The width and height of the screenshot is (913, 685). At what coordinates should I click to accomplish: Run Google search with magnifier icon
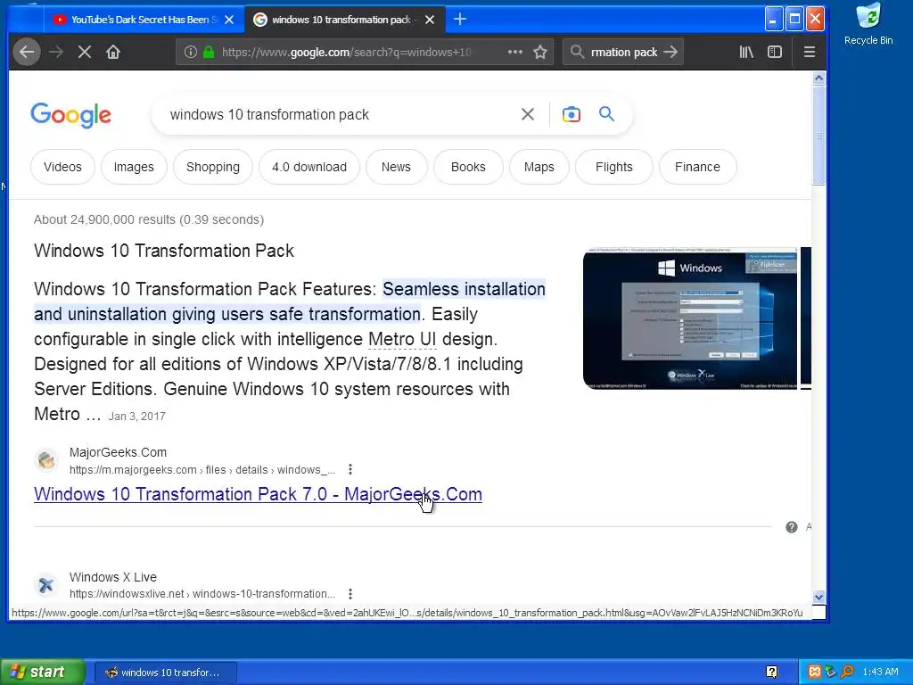(606, 113)
